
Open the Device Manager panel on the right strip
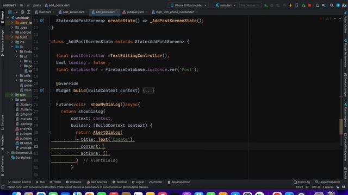click(345, 85)
